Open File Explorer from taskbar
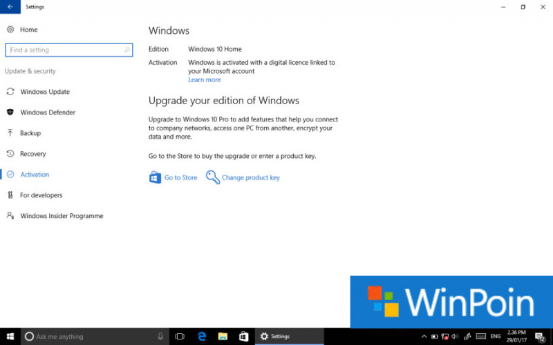 tap(223, 337)
